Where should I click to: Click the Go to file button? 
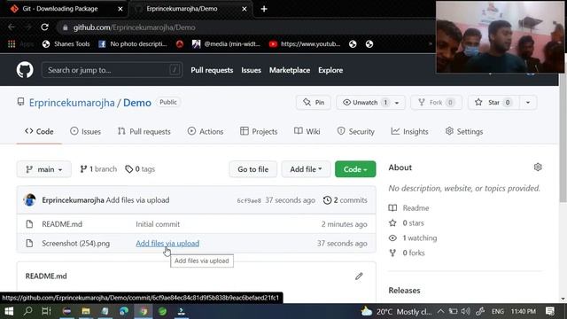point(252,169)
